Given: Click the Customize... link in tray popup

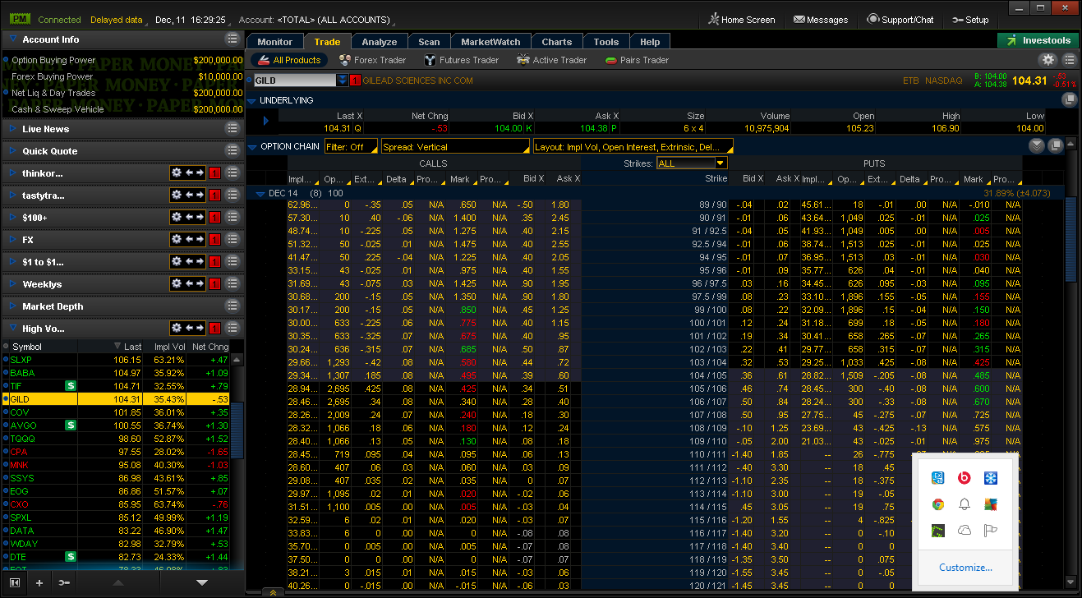Looking at the screenshot, I should (x=965, y=568).
